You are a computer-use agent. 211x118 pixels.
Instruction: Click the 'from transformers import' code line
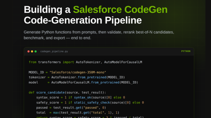[x=85, y=62]
